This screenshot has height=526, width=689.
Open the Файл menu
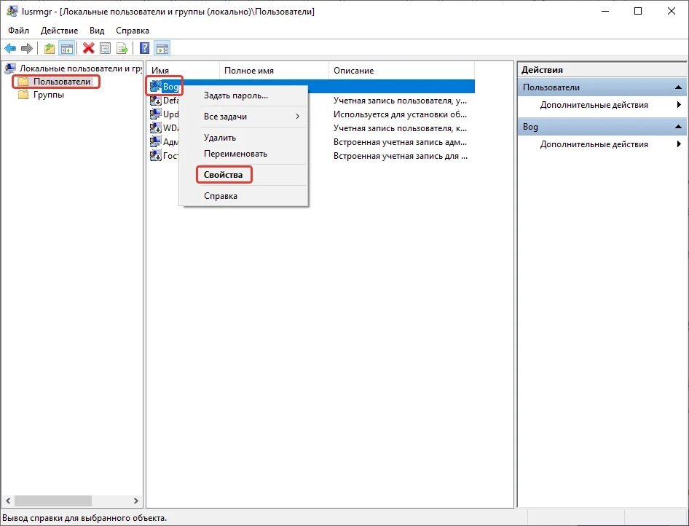18,31
